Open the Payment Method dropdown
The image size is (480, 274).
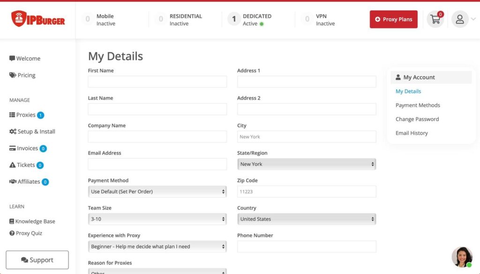pyautogui.click(x=157, y=191)
